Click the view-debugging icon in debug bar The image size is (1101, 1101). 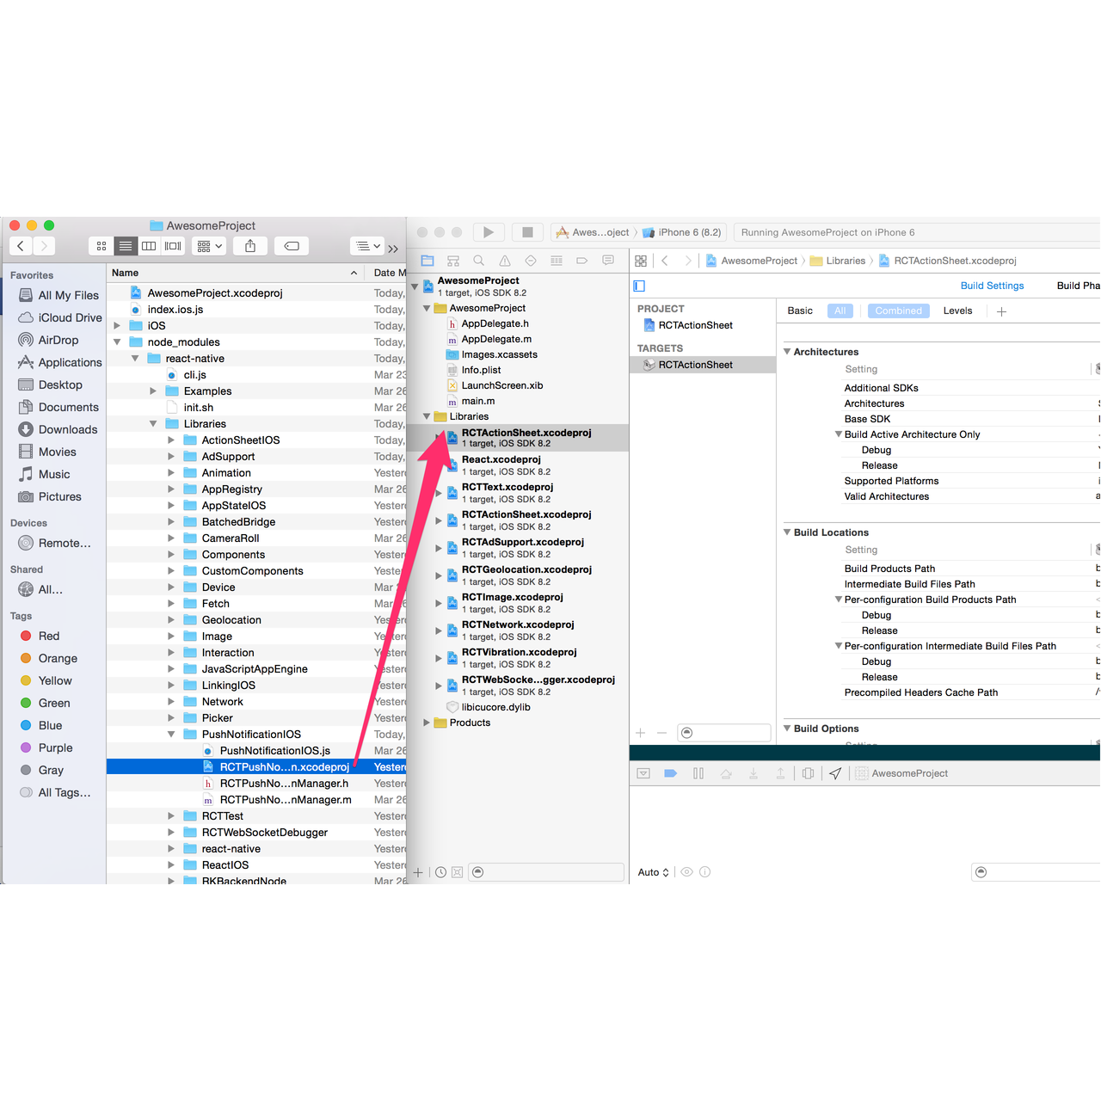pyautogui.click(x=808, y=772)
